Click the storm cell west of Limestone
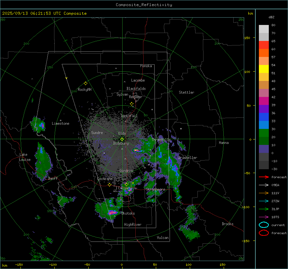Screen dimensions: 288x269 click(38, 125)
